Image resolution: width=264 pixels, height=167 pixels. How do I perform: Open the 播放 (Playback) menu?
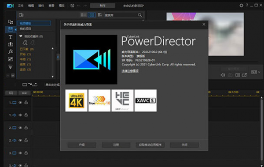click(62, 6)
